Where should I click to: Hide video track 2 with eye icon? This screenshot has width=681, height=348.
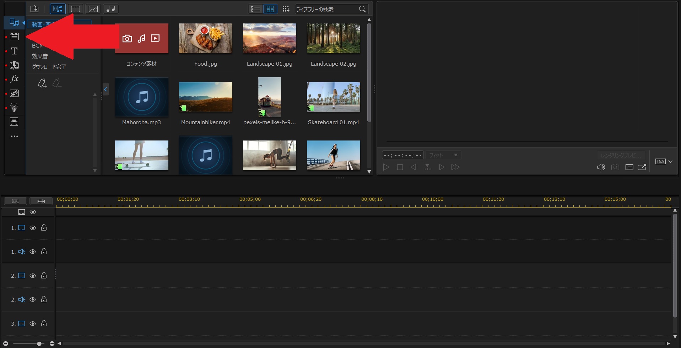click(x=33, y=276)
